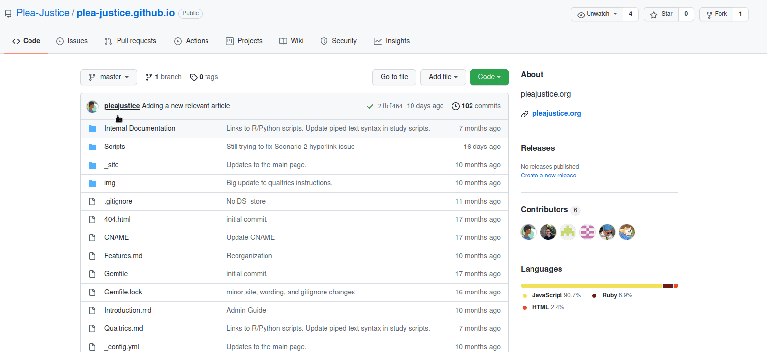Click the file icon for Features.md
The image size is (767, 352).
click(92, 256)
